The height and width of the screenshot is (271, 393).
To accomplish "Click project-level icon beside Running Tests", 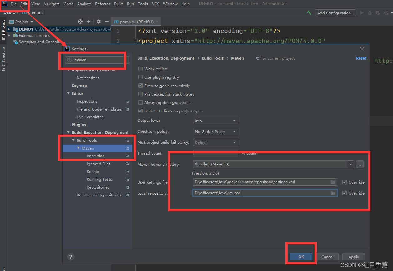I will coord(127,180).
